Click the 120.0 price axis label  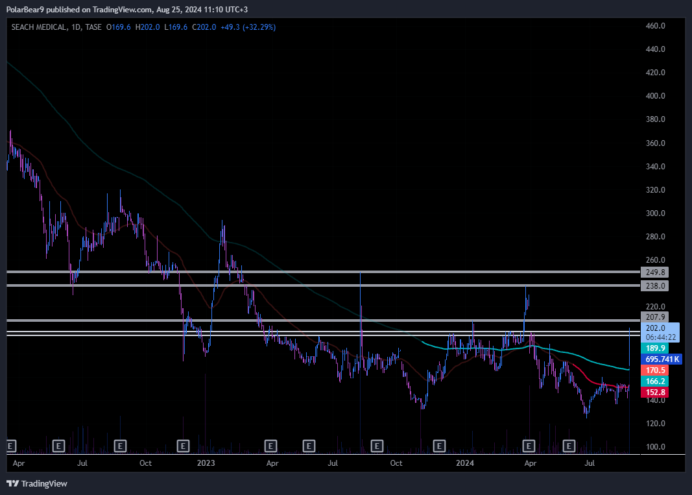pos(656,424)
